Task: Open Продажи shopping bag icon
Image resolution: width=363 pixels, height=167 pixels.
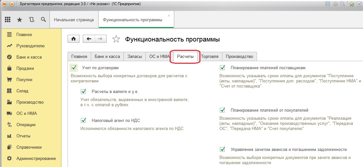Action: point(9,69)
